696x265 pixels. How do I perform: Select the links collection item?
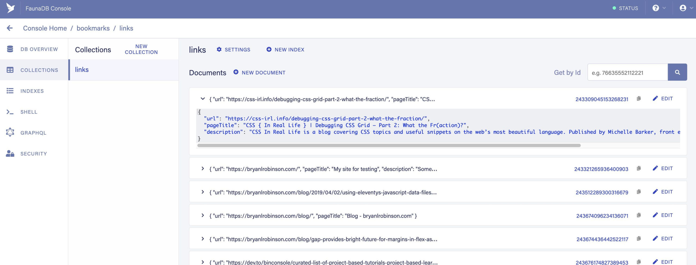[x=123, y=70]
